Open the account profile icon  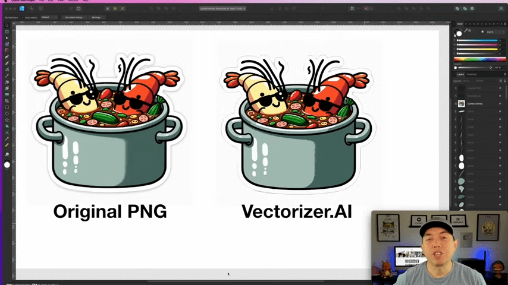(x=501, y=9)
